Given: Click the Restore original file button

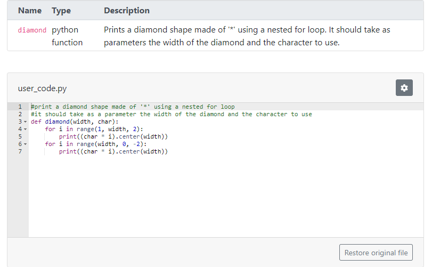Looking at the screenshot, I should coord(376,253).
